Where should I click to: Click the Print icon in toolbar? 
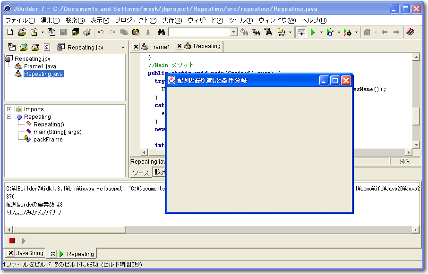point(87,33)
